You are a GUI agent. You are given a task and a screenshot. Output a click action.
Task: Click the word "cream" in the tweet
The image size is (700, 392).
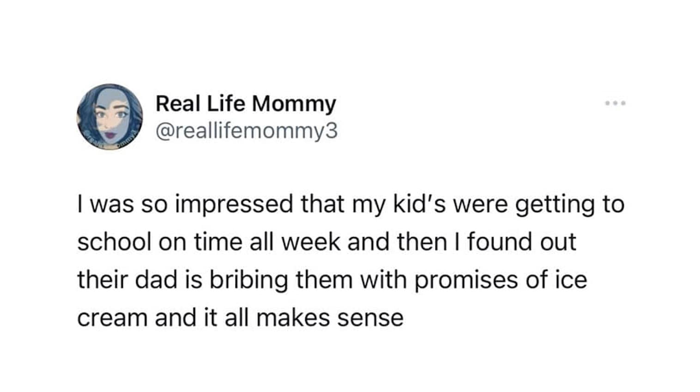coord(112,318)
